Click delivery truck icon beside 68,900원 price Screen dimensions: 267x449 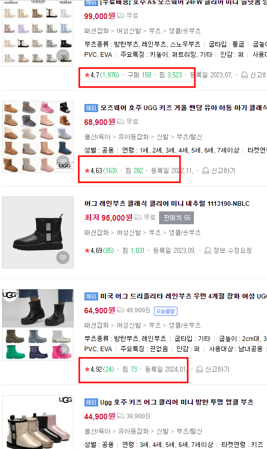121,122
